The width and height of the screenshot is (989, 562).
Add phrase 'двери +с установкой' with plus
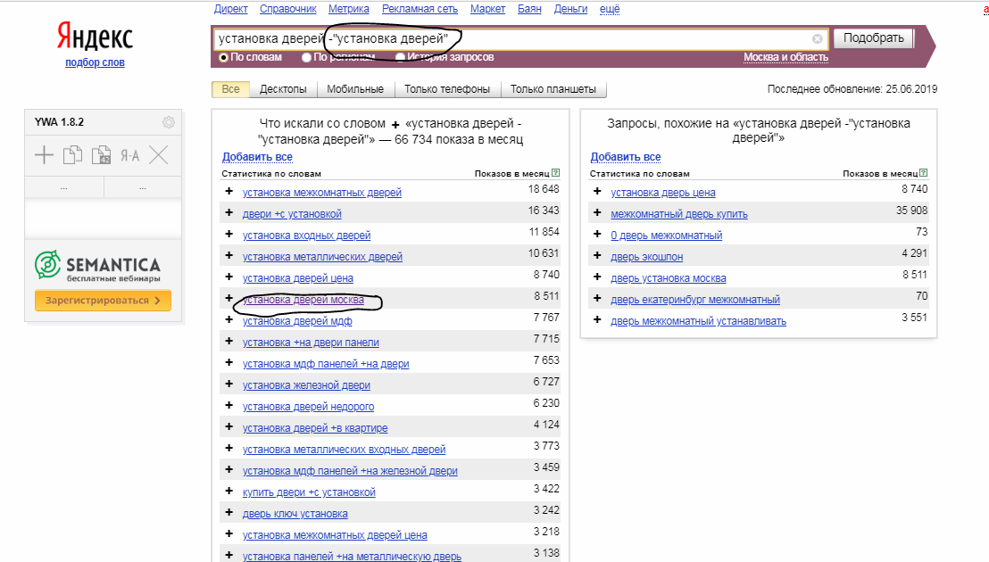229,212
